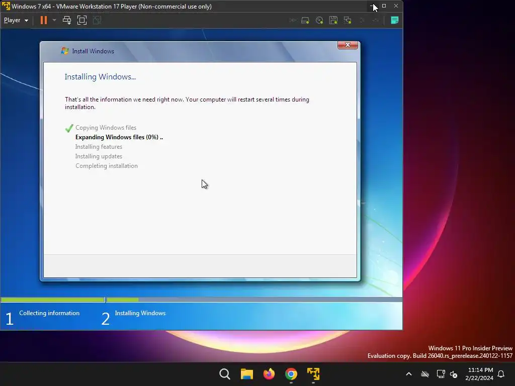This screenshot has height=386, width=515.
Task: Click the muted volume tray icon
Action: tap(454, 374)
